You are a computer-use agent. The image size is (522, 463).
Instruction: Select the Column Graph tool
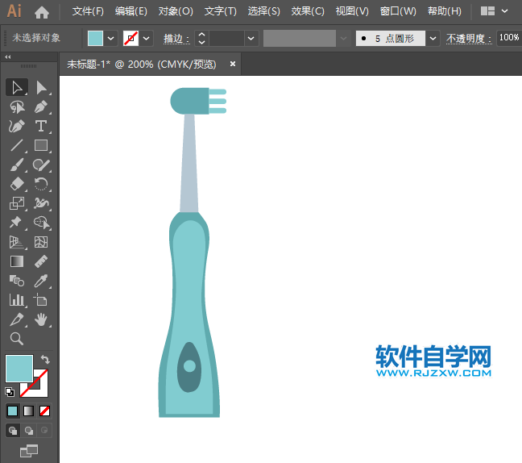pyautogui.click(x=17, y=300)
